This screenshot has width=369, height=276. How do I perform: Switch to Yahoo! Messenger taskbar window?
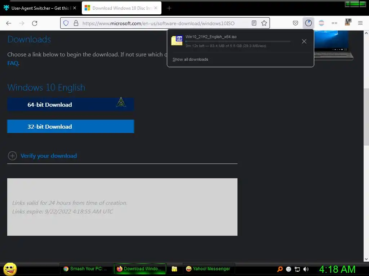208,269
